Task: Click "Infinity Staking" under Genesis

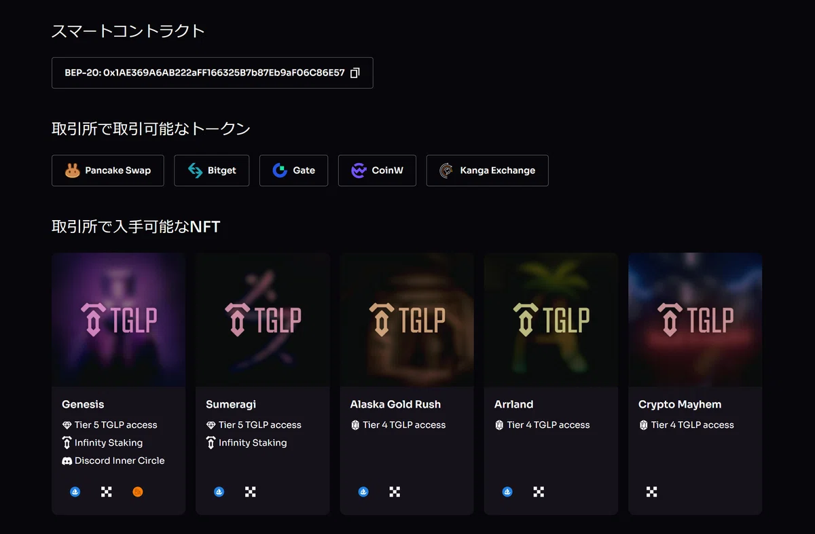Action: pyautogui.click(x=109, y=442)
